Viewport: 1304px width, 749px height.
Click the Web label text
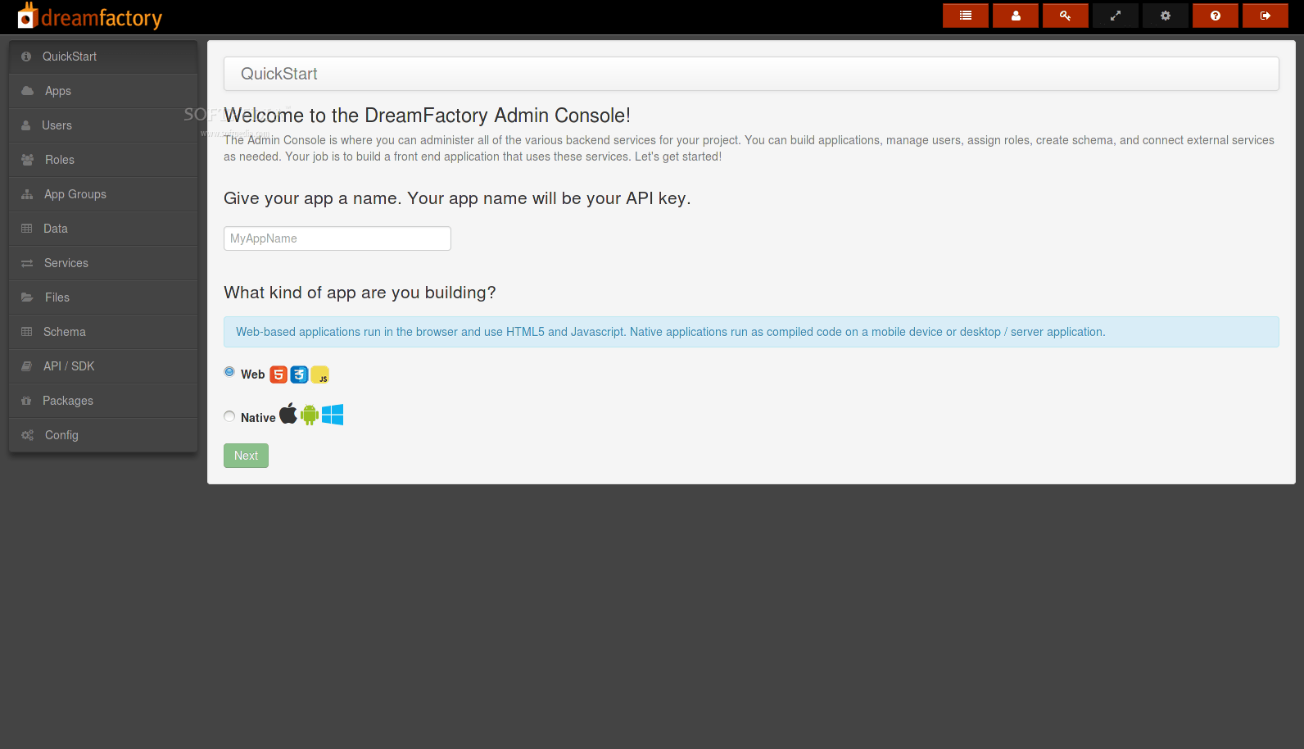252,374
